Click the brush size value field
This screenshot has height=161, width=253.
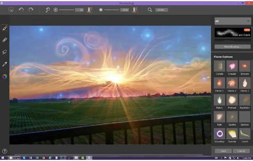[79, 10]
